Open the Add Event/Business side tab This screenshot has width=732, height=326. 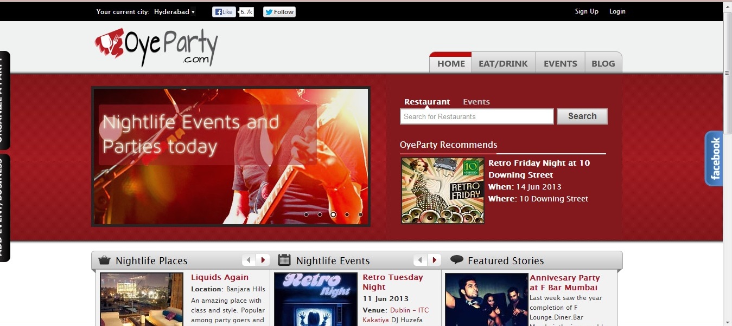coord(4,208)
